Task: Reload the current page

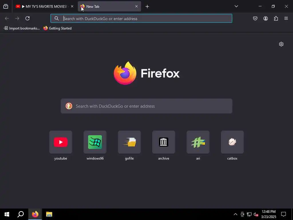Action: (x=27, y=18)
